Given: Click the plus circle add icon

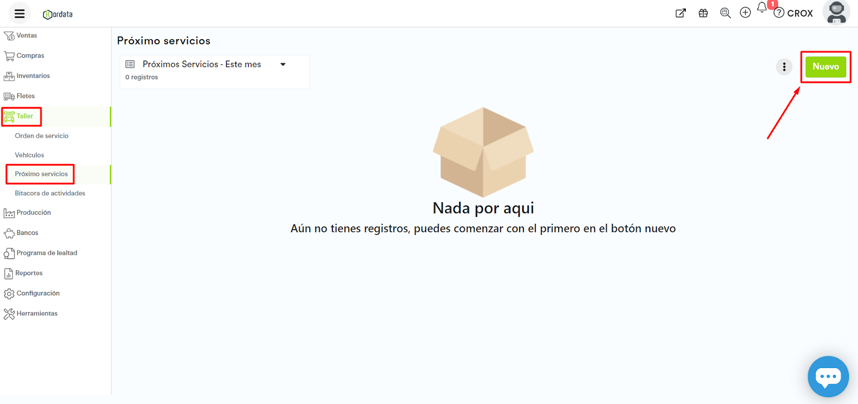Looking at the screenshot, I should tap(745, 13).
